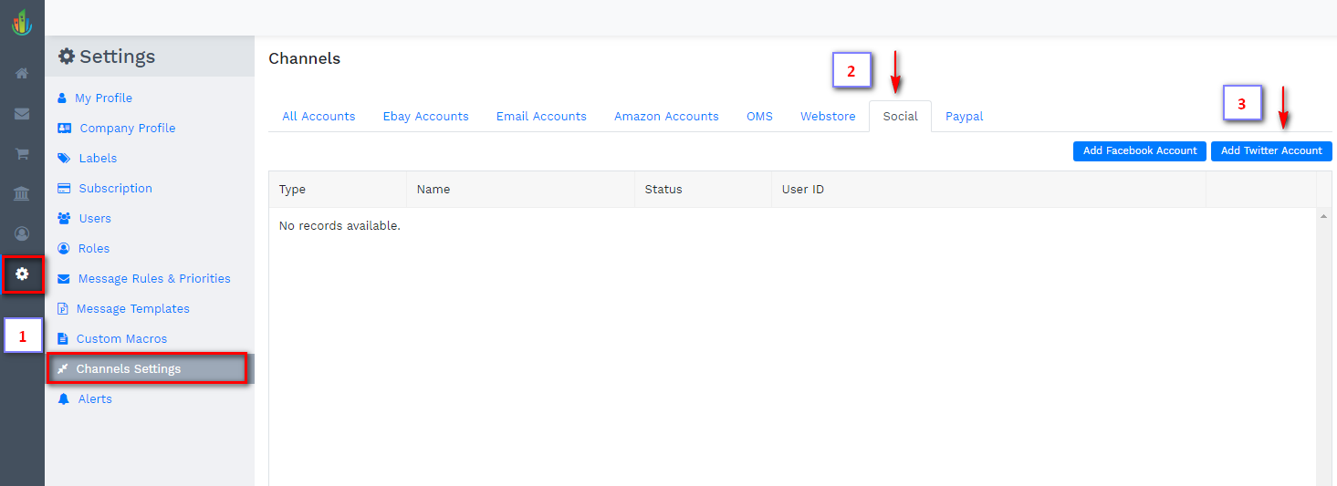1337x486 pixels.
Task: Open the Subscription settings page
Action: point(115,189)
